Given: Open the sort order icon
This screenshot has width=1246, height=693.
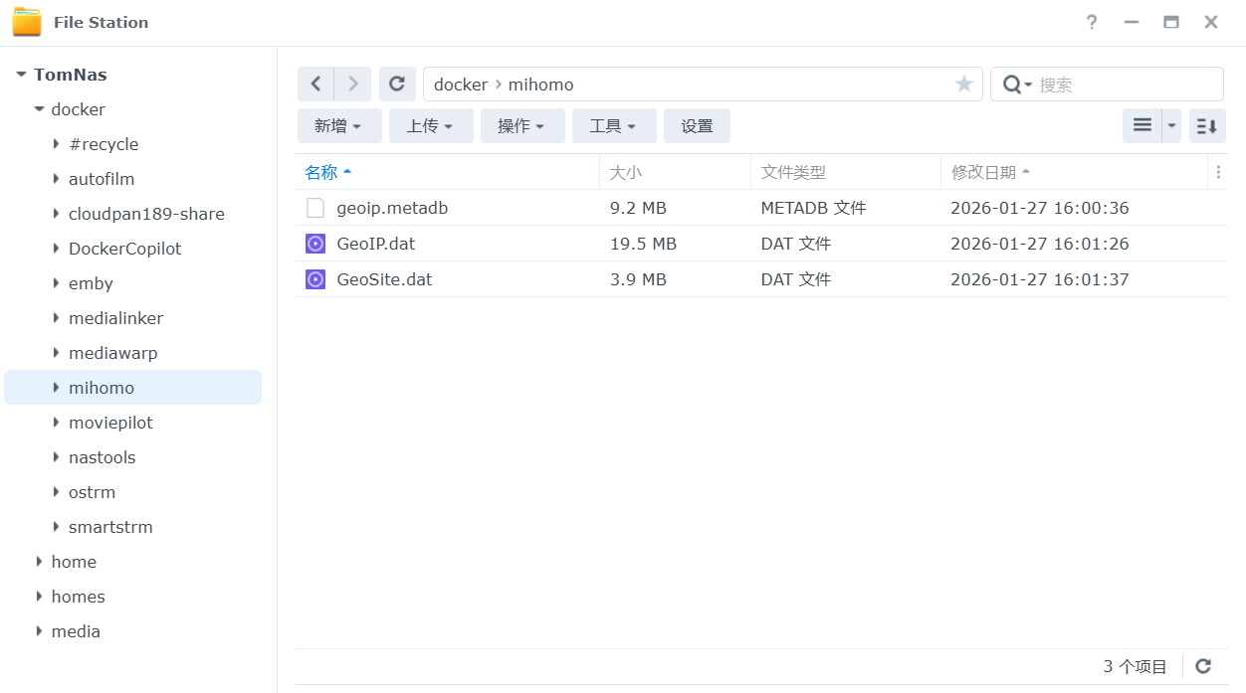Looking at the screenshot, I should coord(1206,125).
